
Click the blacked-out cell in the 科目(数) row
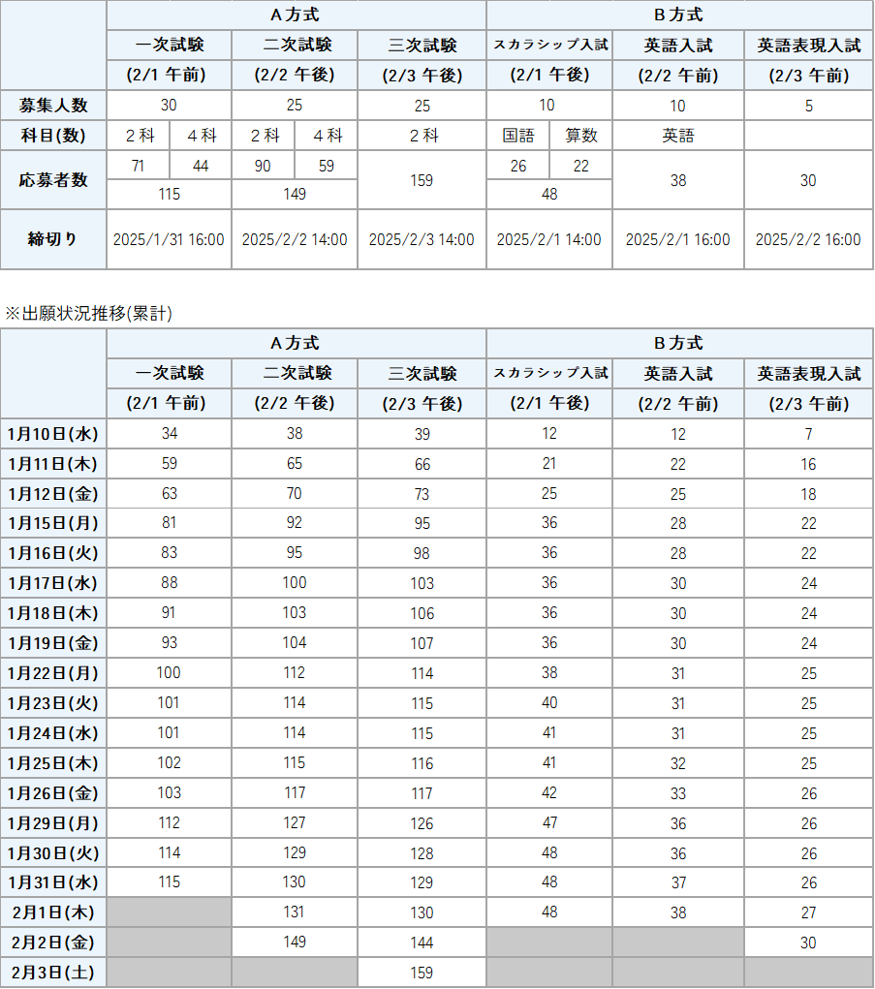tap(809, 136)
